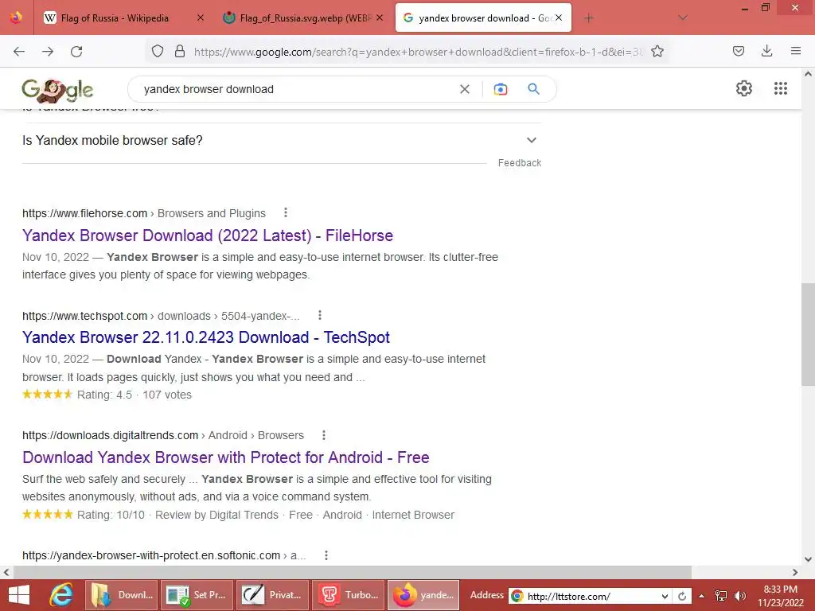Reload the Google search page

pyautogui.click(x=76, y=52)
